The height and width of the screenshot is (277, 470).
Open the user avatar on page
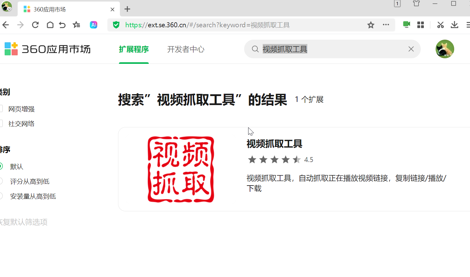click(x=445, y=49)
